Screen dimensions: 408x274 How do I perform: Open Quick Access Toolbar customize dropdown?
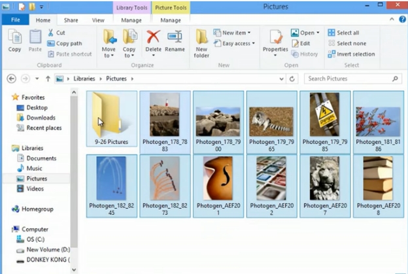pos(41,7)
